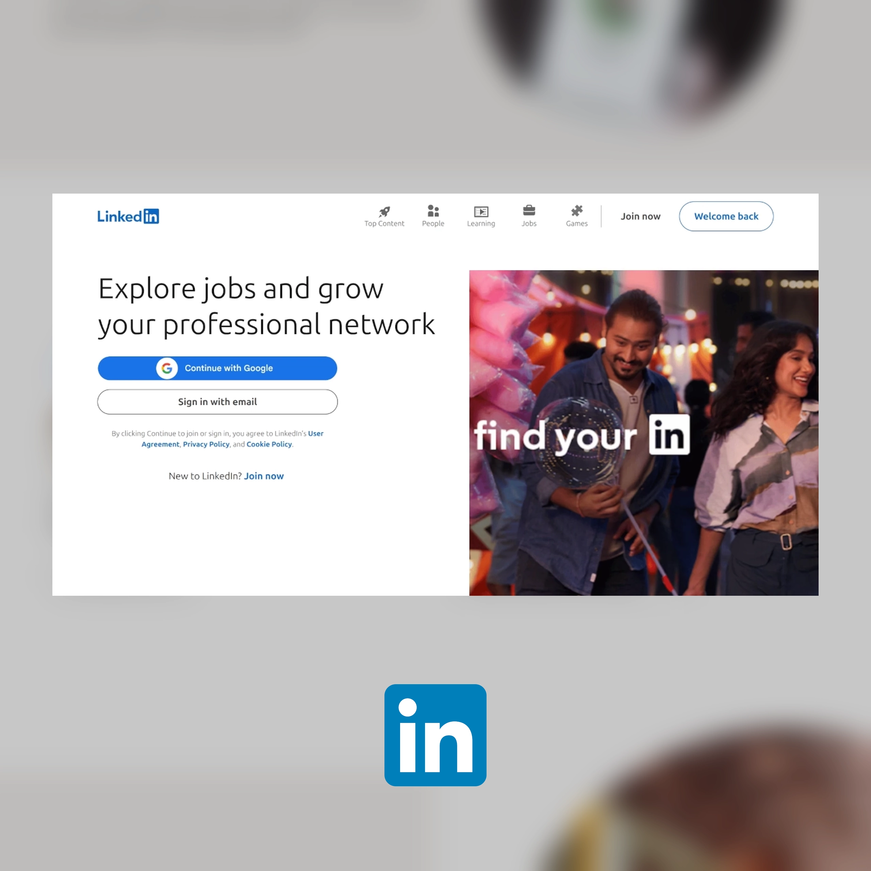Click the Google G logo icon
The height and width of the screenshot is (871, 871).
[167, 368]
